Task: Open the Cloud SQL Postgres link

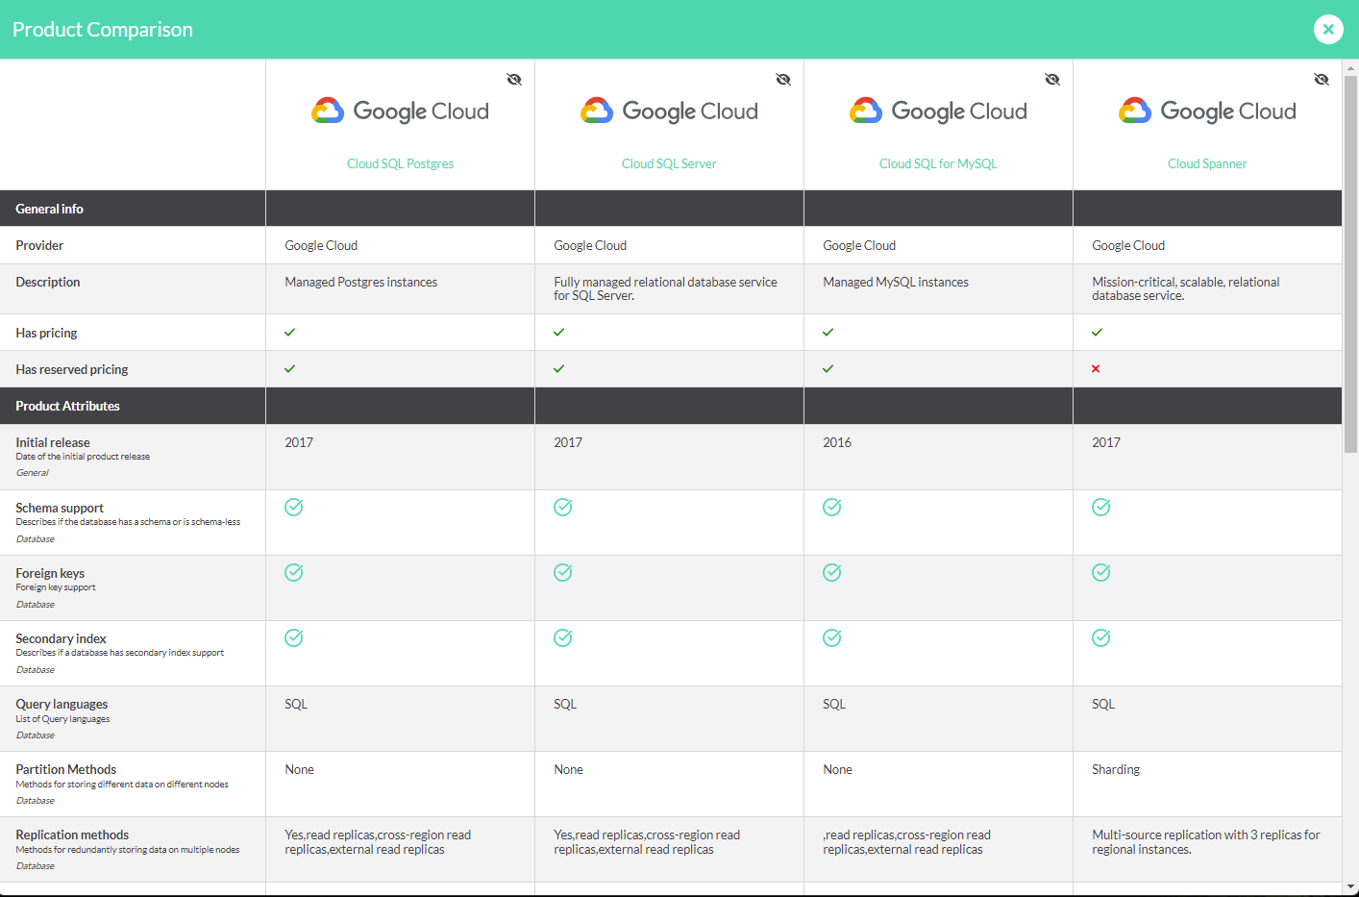Action: [400, 163]
